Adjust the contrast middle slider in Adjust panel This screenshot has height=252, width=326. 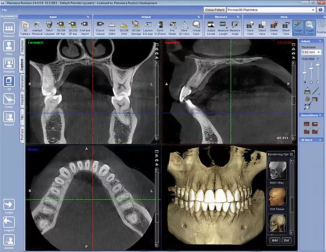click(311, 68)
